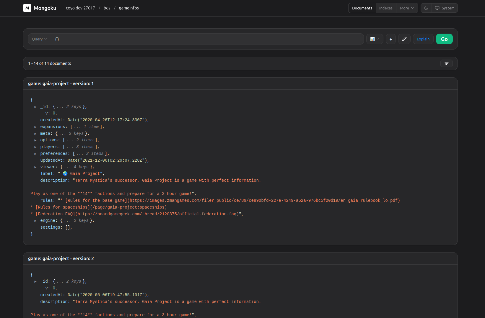
Task: Focus the query input field
Action: [207, 39]
